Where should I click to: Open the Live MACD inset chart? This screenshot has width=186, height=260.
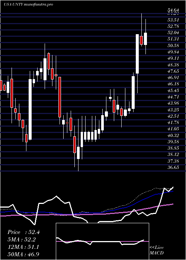[x=102, y=241]
